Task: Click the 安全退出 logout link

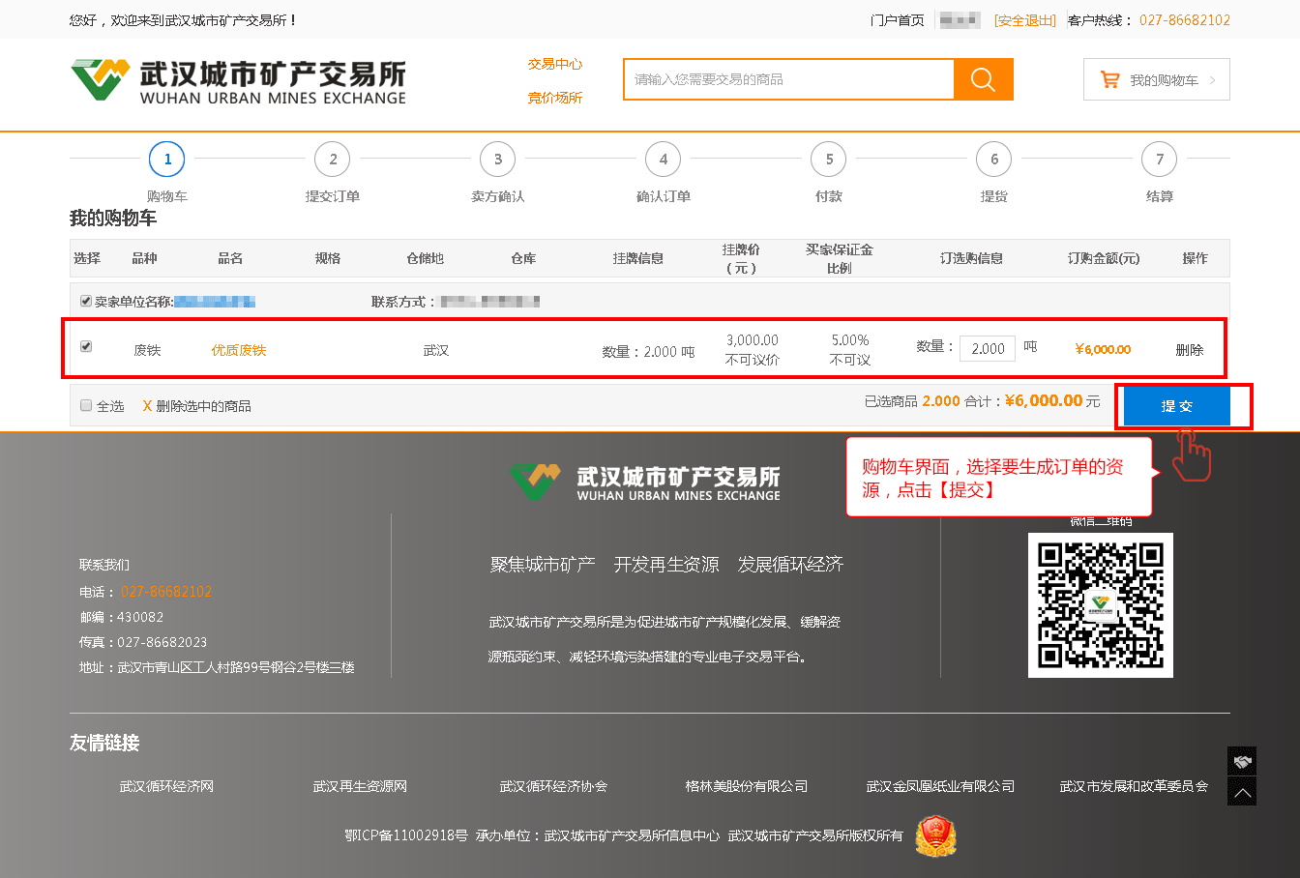Action: 1024,20
